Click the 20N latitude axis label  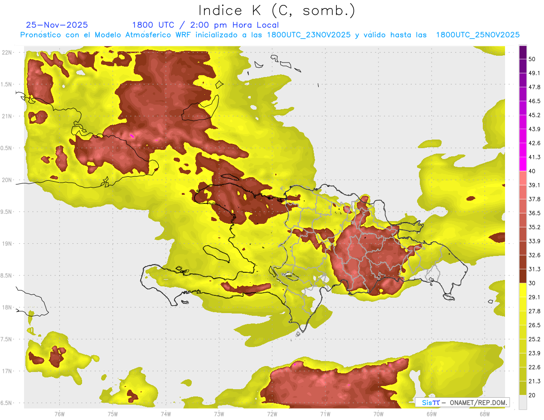pyautogui.click(x=7, y=180)
